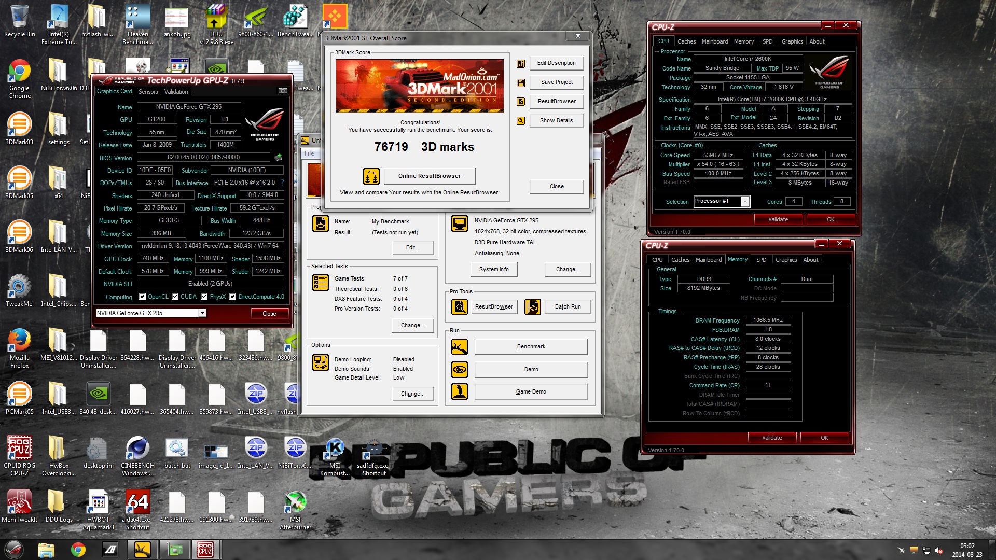The width and height of the screenshot is (996, 560).
Task: Click the Pro Tools ResultBrowser icon
Action: (x=460, y=307)
